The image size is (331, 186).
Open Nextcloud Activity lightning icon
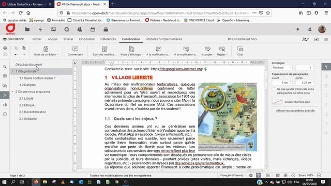[x=40, y=29]
